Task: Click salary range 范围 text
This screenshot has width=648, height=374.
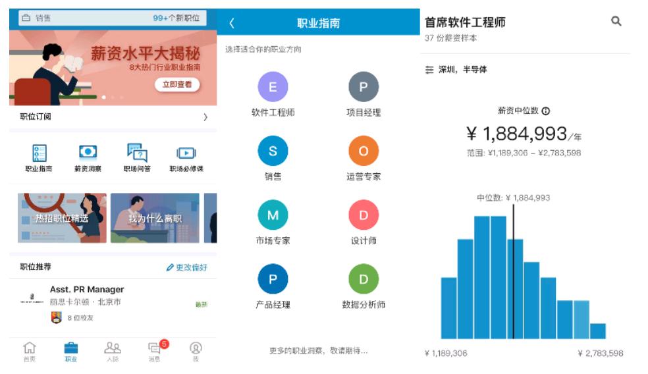Action: point(524,153)
